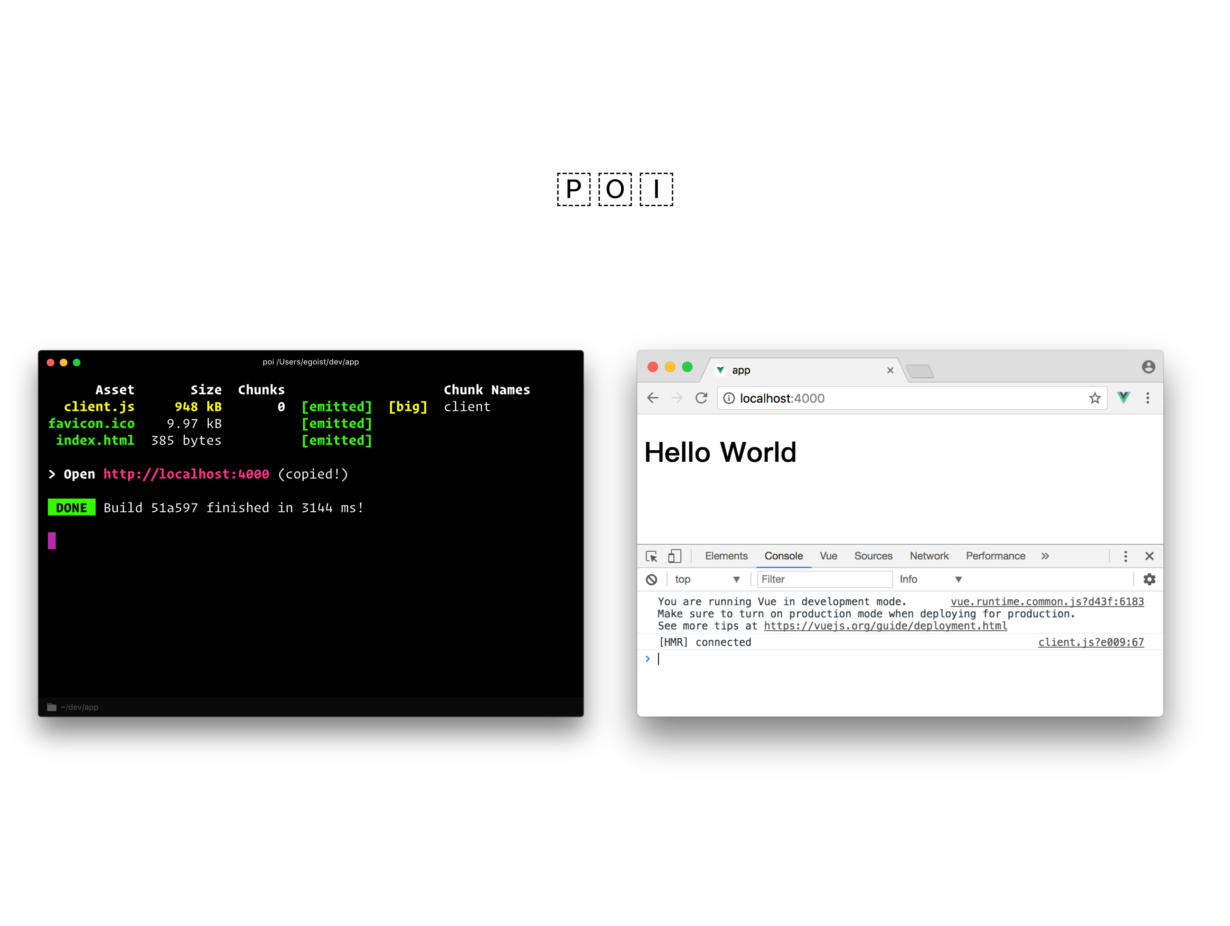The image size is (1230, 926).
Task: Open DevTools customize menu dots
Action: (x=1126, y=556)
